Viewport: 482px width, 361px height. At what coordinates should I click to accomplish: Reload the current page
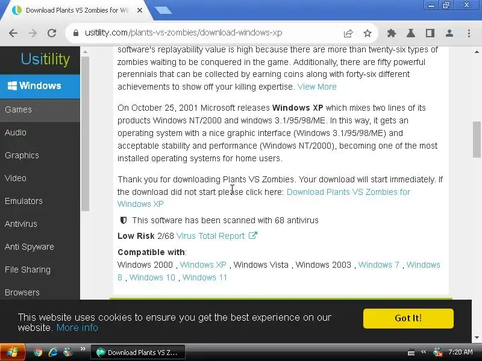click(x=52, y=33)
